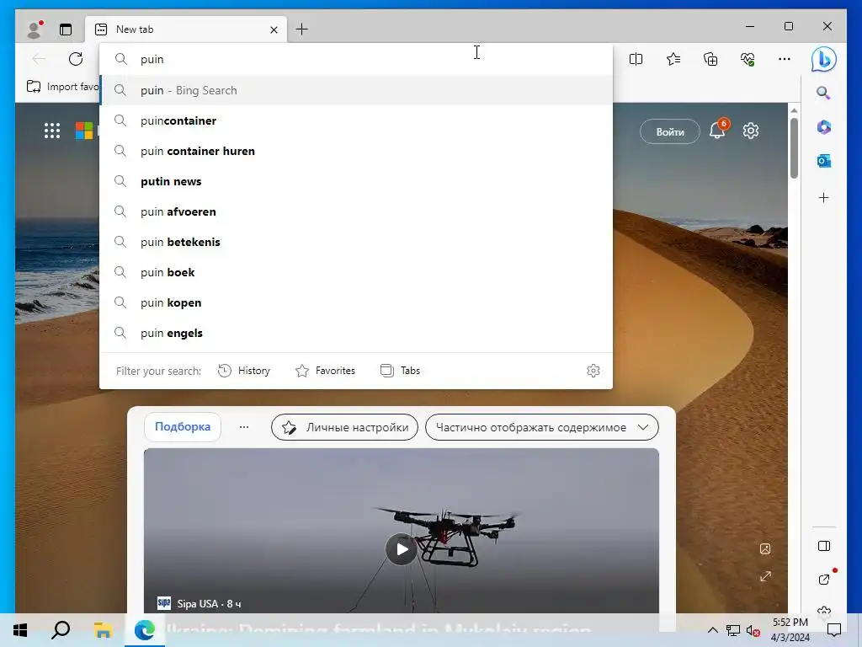Open Outlook in the sidebar
This screenshot has height=647, width=862.
(x=823, y=161)
